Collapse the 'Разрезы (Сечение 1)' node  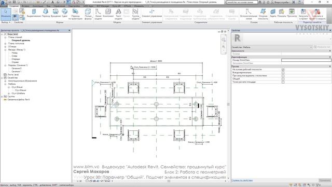pyautogui.click(x=5, y=65)
